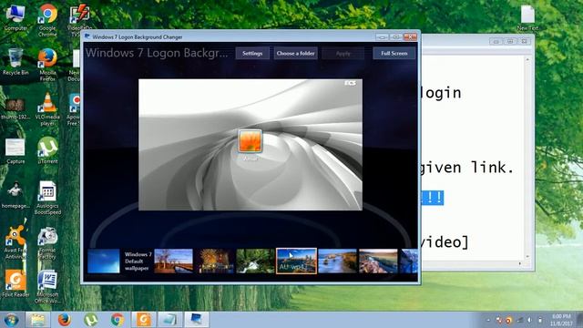Click the gray swirl logon preview image
The height and width of the screenshot is (328, 583).
[251, 145]
